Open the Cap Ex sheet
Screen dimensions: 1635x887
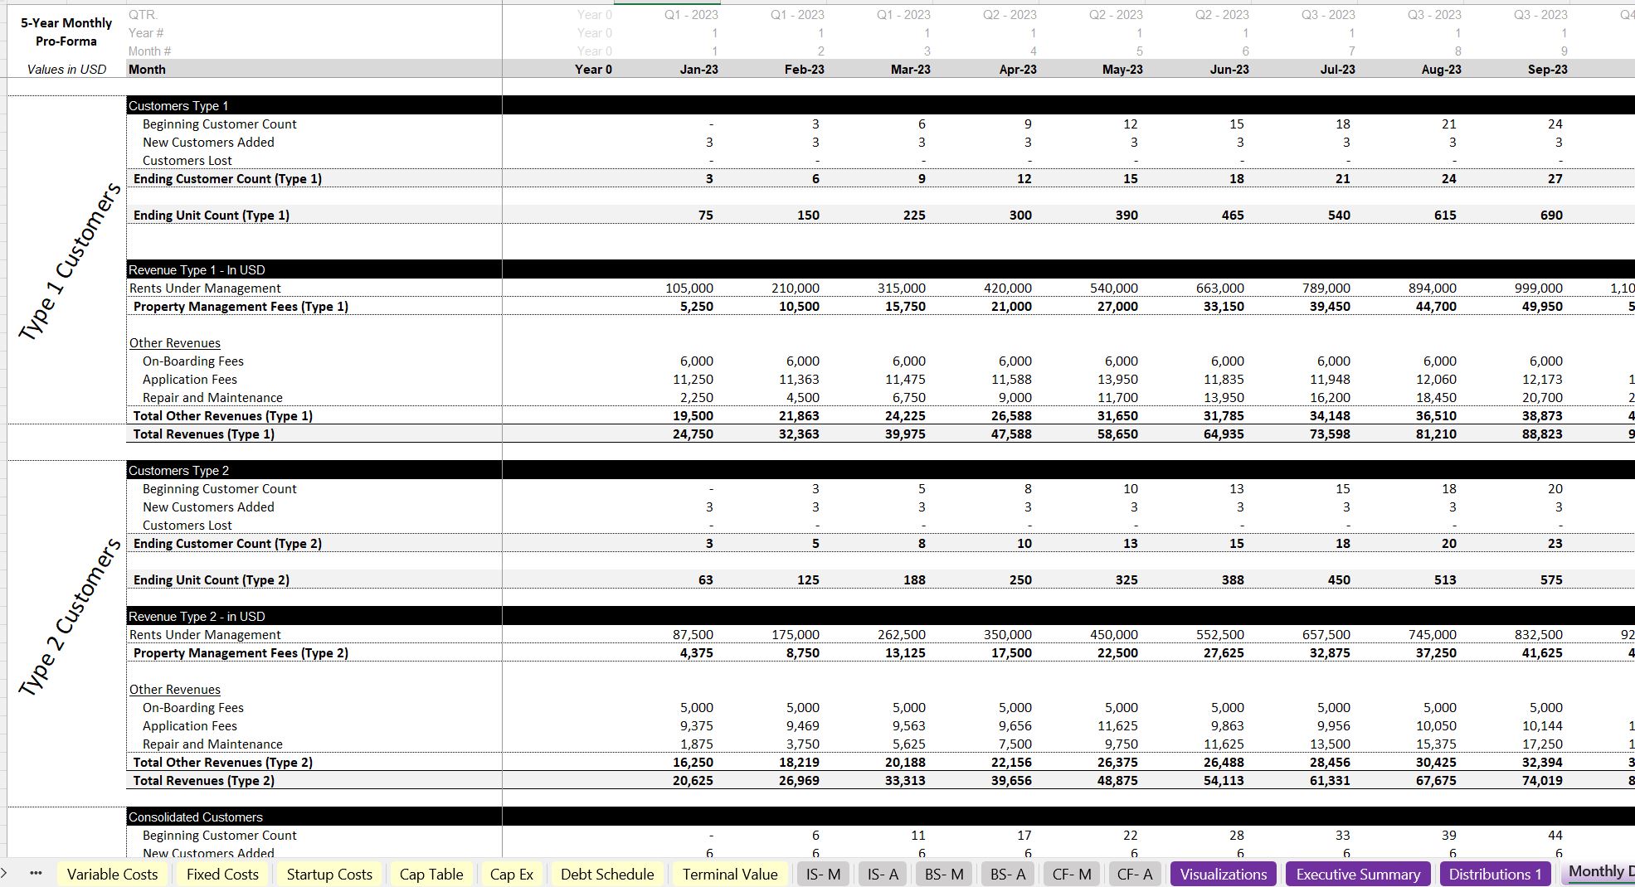click(x=511, y=874)
